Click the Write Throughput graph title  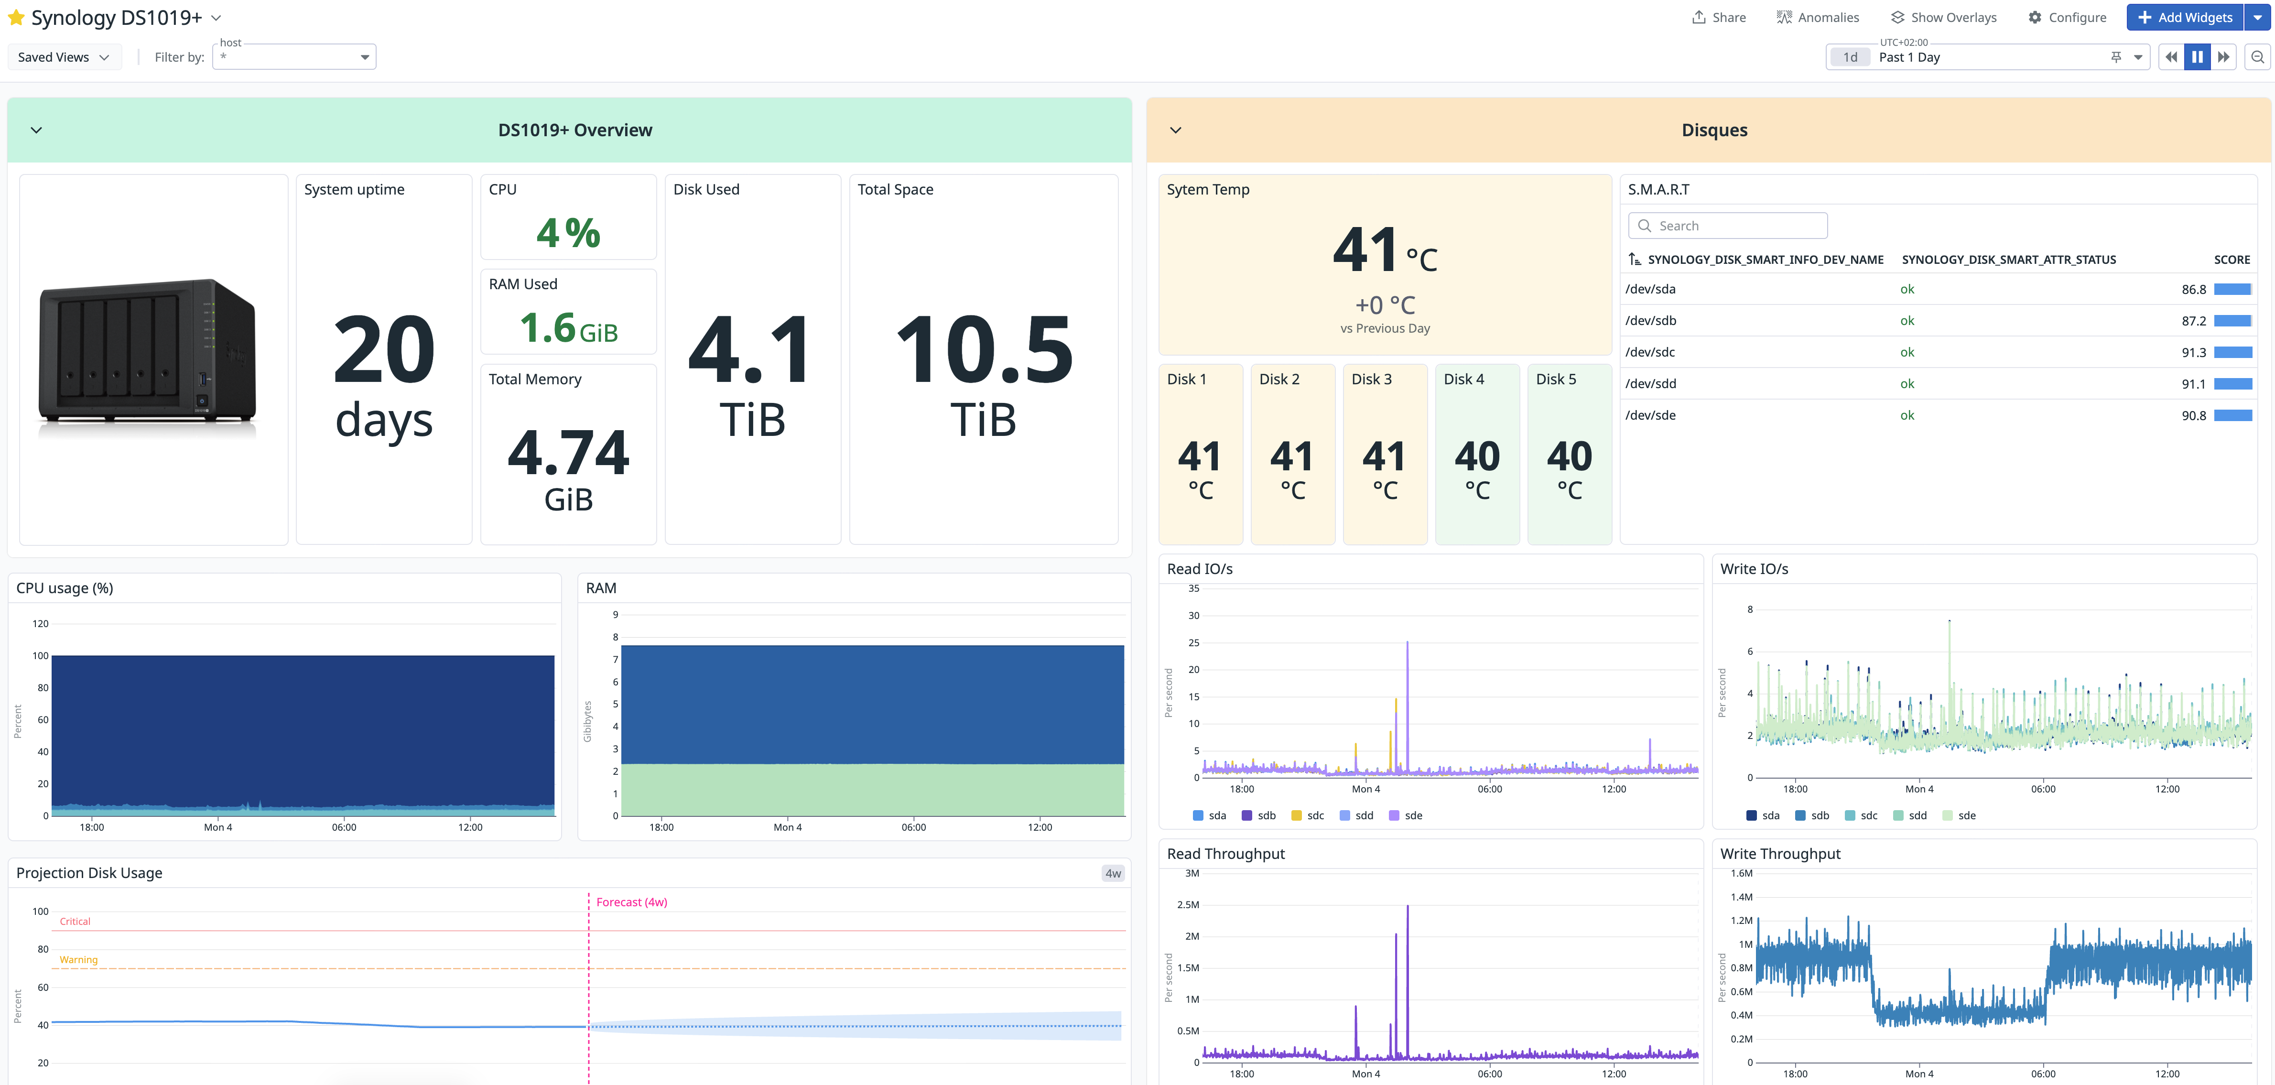tap(1779, 854)
